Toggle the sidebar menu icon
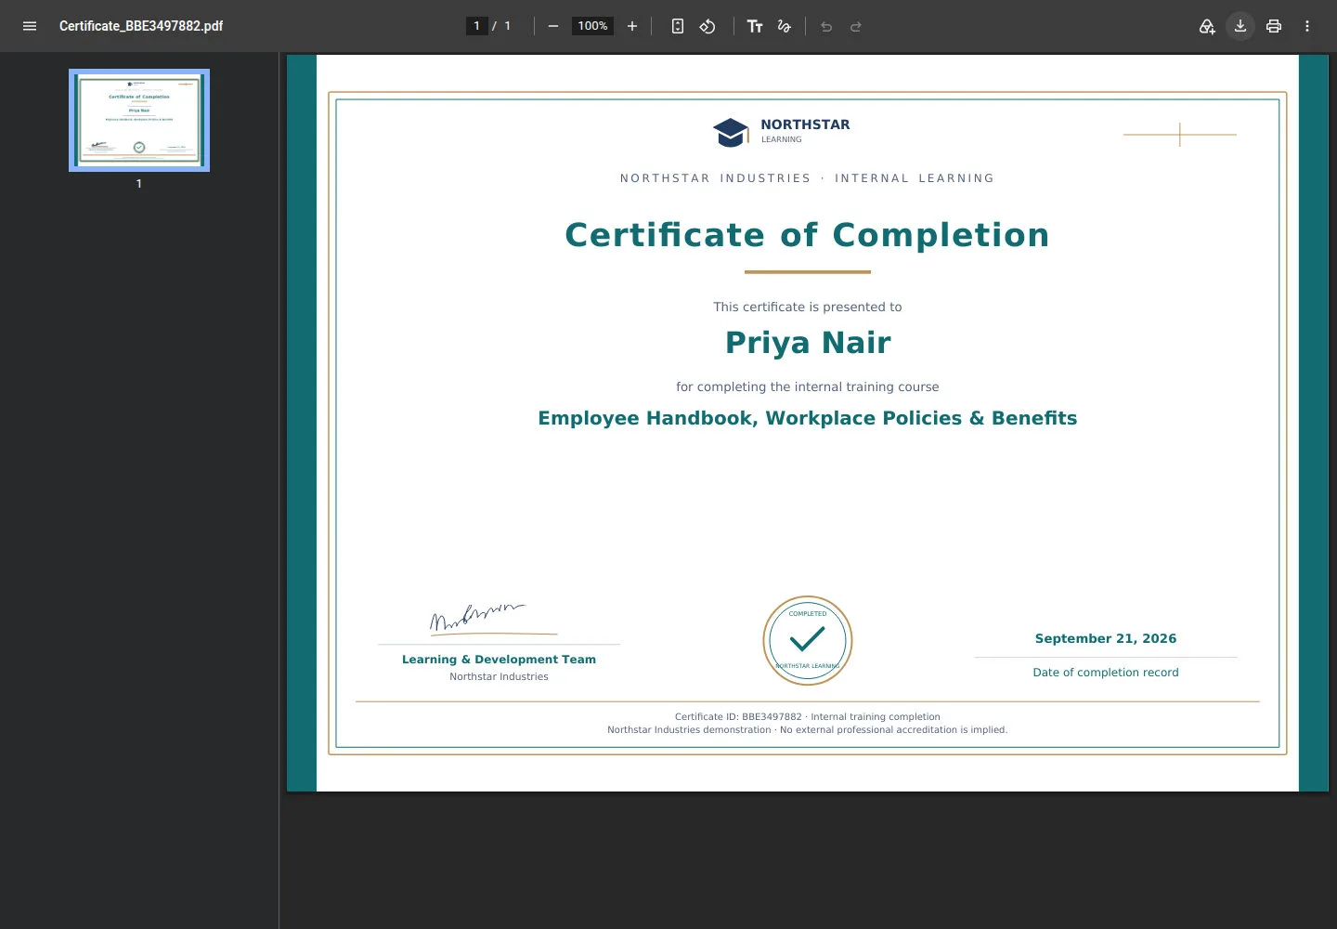 coord(30,26)
